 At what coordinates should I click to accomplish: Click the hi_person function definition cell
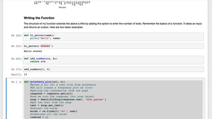pyautogui.click(x=113, y=37)
